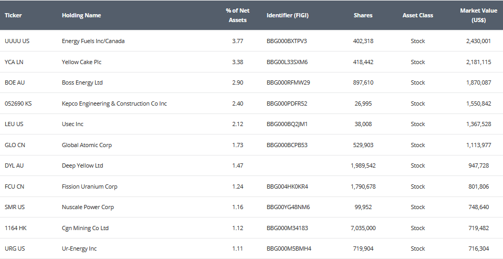
Task: Click the Boss Energy Ltd holding name
Action: coord(82,82)
